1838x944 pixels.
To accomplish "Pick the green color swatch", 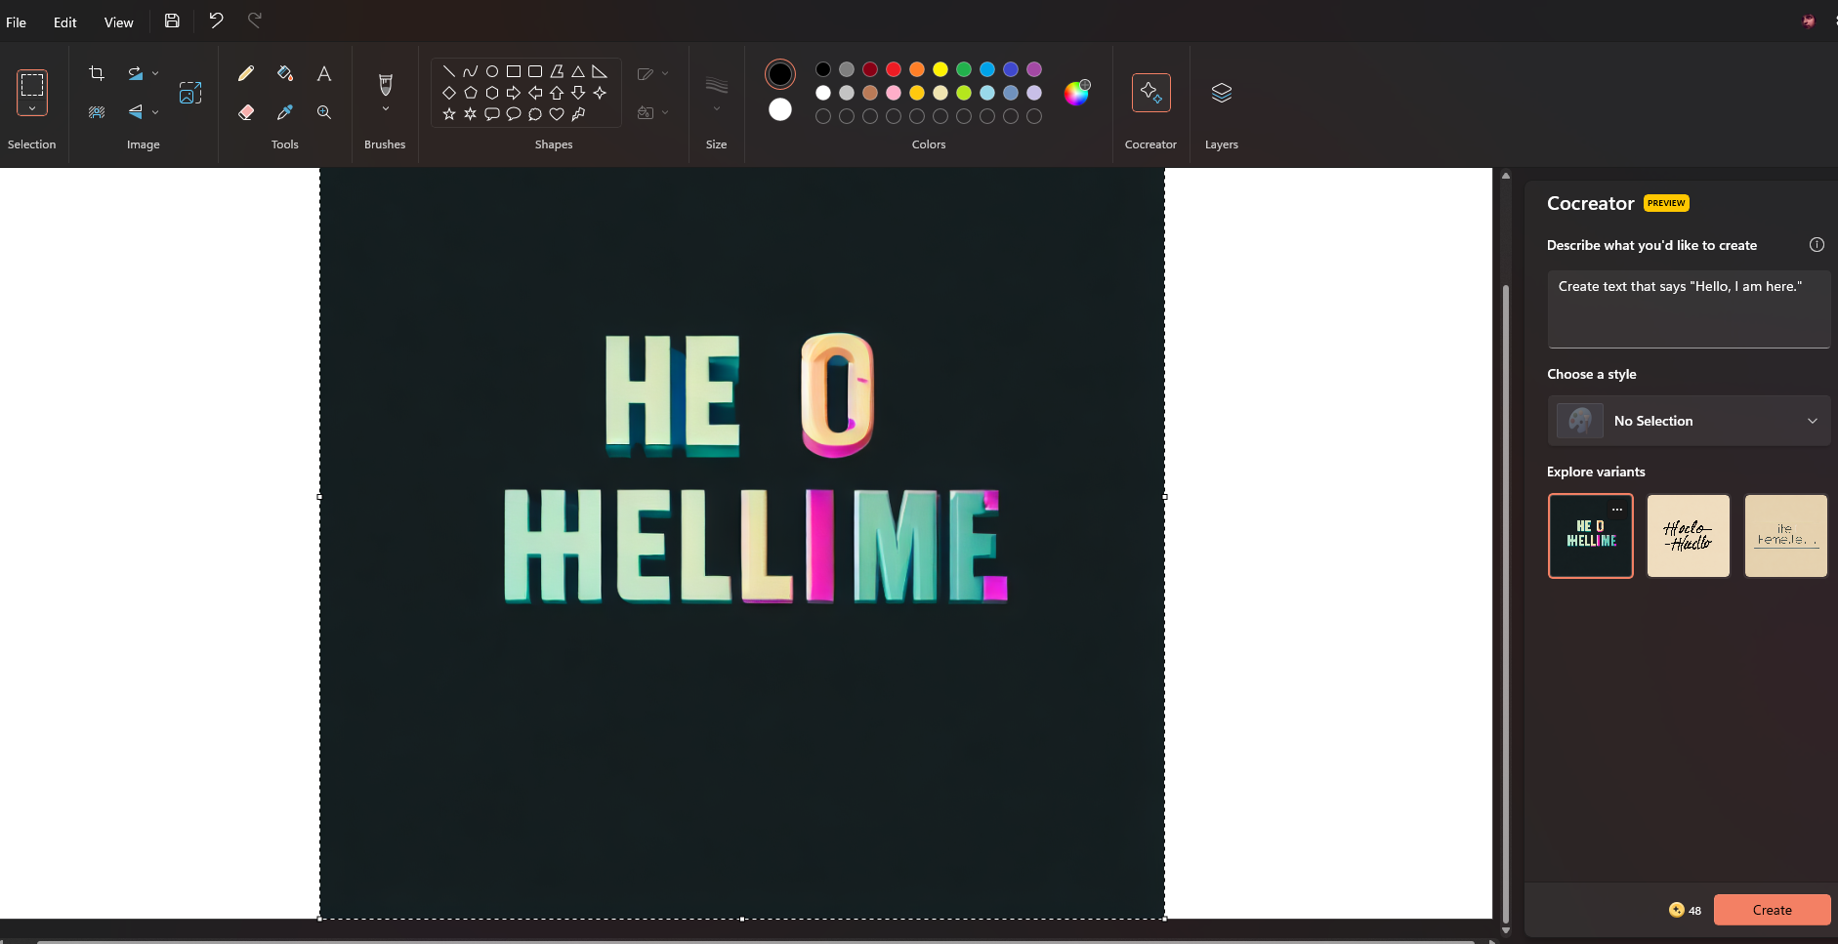I will pos(964,69).
